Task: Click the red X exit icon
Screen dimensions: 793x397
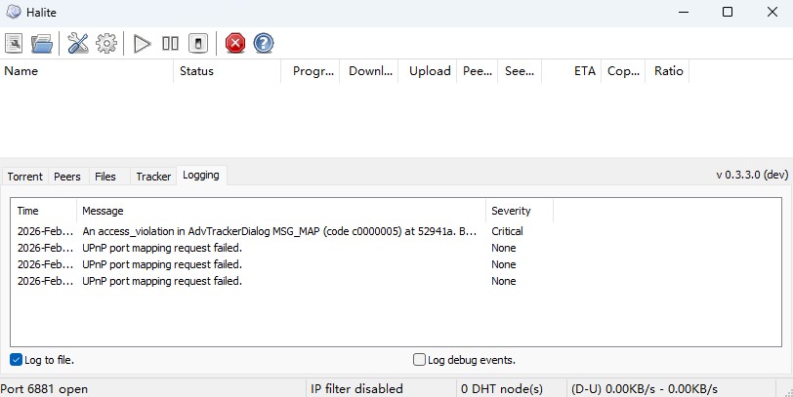Action: [x=235, y=43]
